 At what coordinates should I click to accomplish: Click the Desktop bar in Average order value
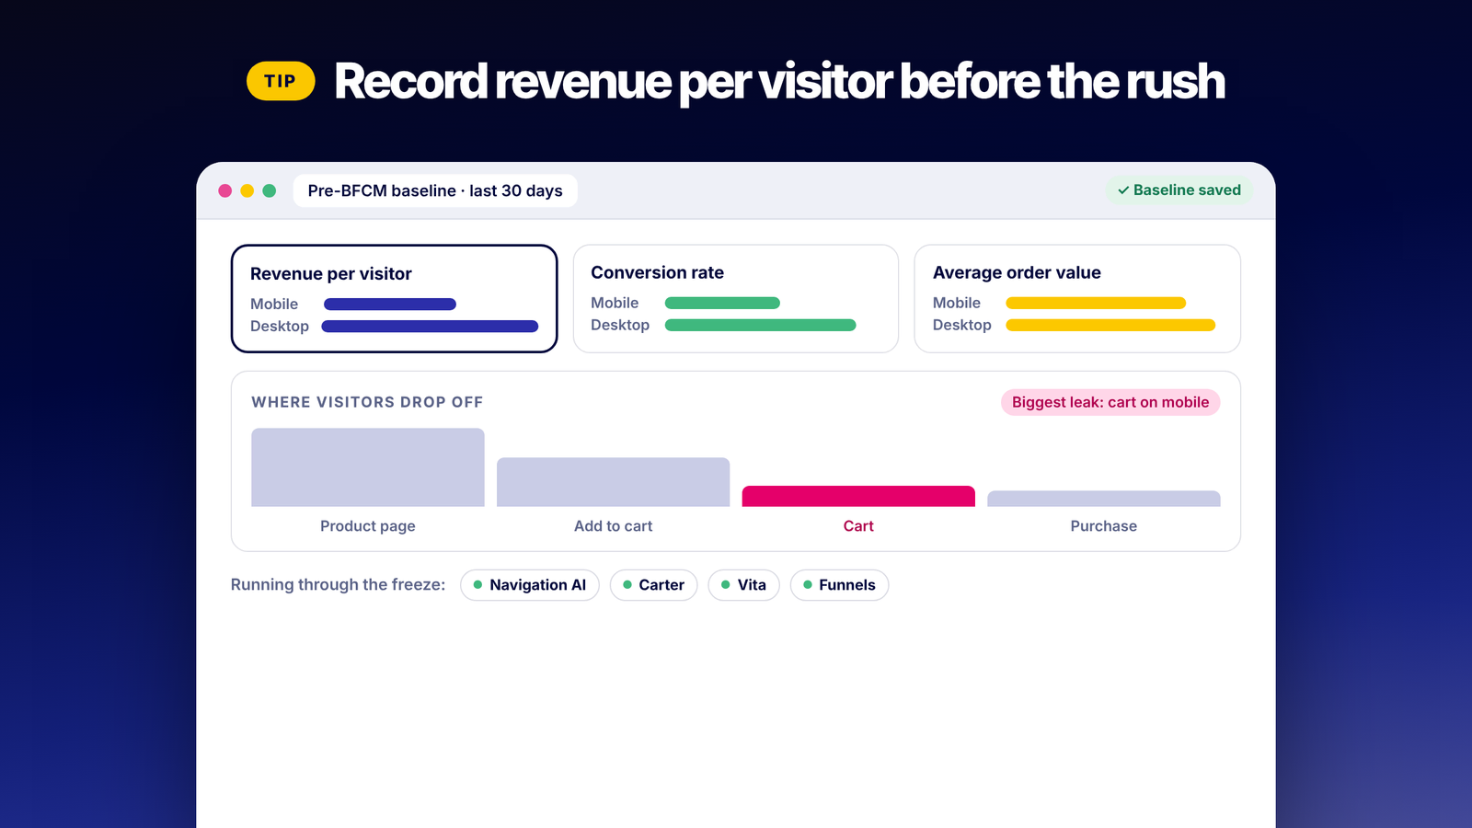click(1110, 325)
